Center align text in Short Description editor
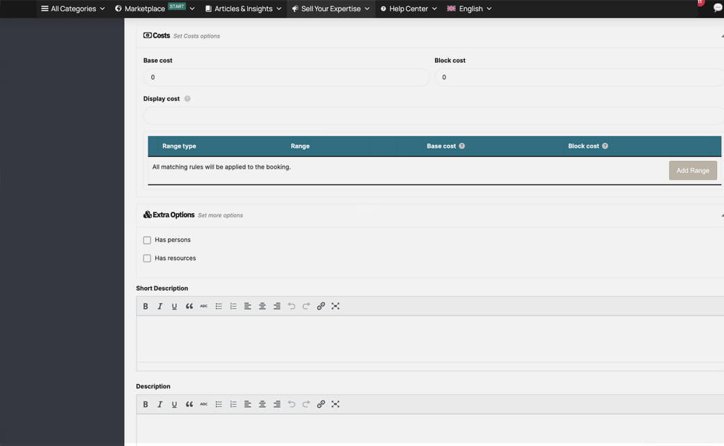Screen dimensions: 724x446 tap(262, 306)
